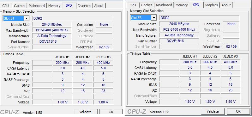Click A-Data Technology manufacturer in right window

(x=179, y=35)
